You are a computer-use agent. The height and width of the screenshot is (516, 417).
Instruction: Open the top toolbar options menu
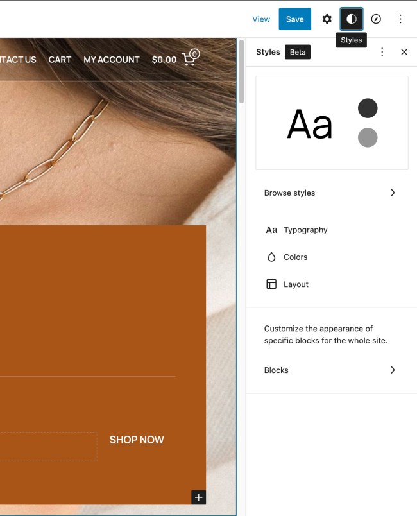coord(400,19)
